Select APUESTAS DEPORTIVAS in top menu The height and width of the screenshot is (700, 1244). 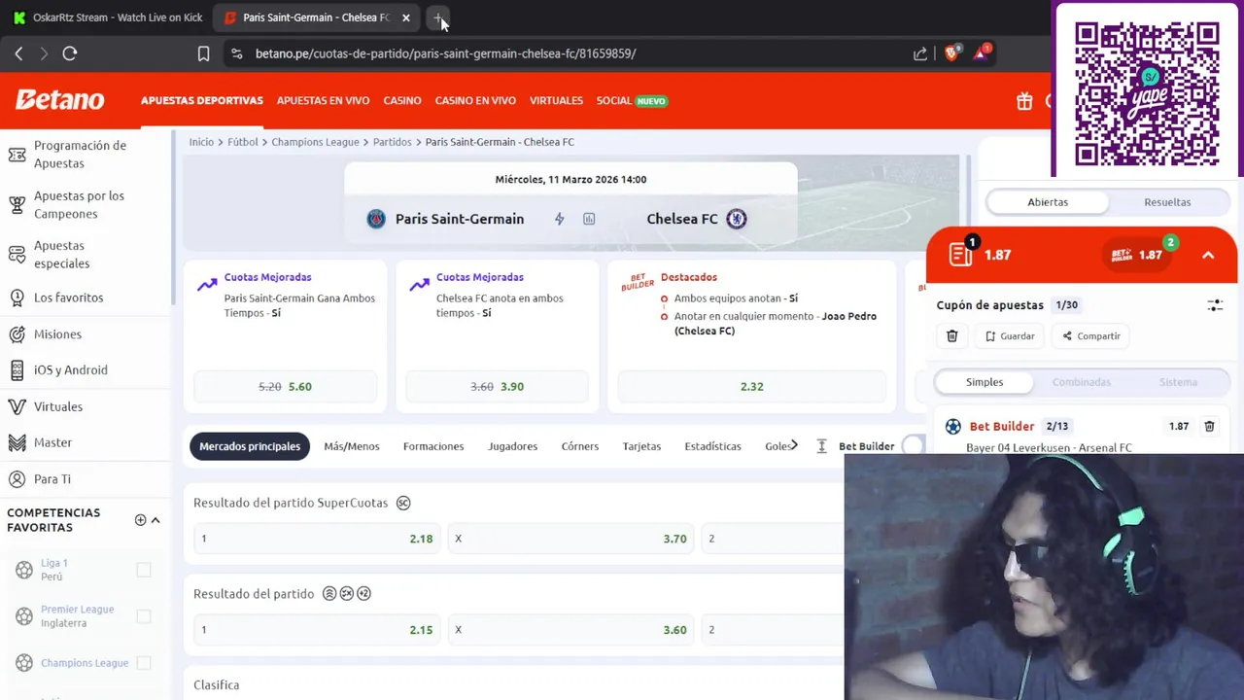pyautogui.click(x=202, y=101)
